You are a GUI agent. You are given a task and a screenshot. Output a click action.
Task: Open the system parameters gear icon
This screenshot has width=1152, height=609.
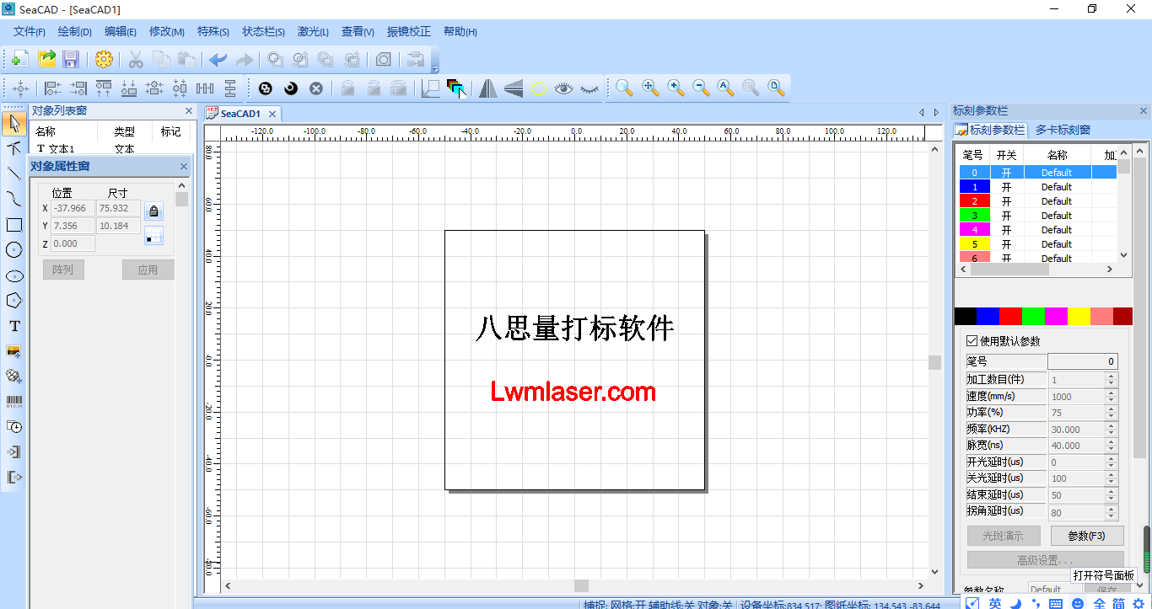(105, 59)
